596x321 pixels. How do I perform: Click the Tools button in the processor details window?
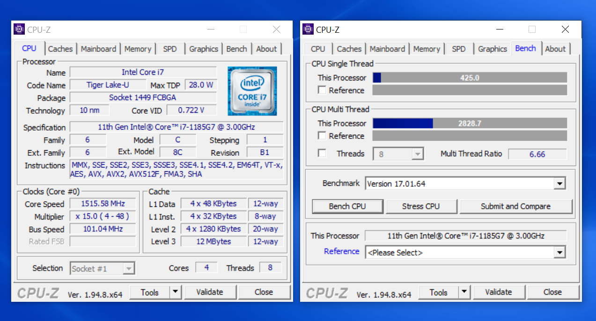coord(149,292)
